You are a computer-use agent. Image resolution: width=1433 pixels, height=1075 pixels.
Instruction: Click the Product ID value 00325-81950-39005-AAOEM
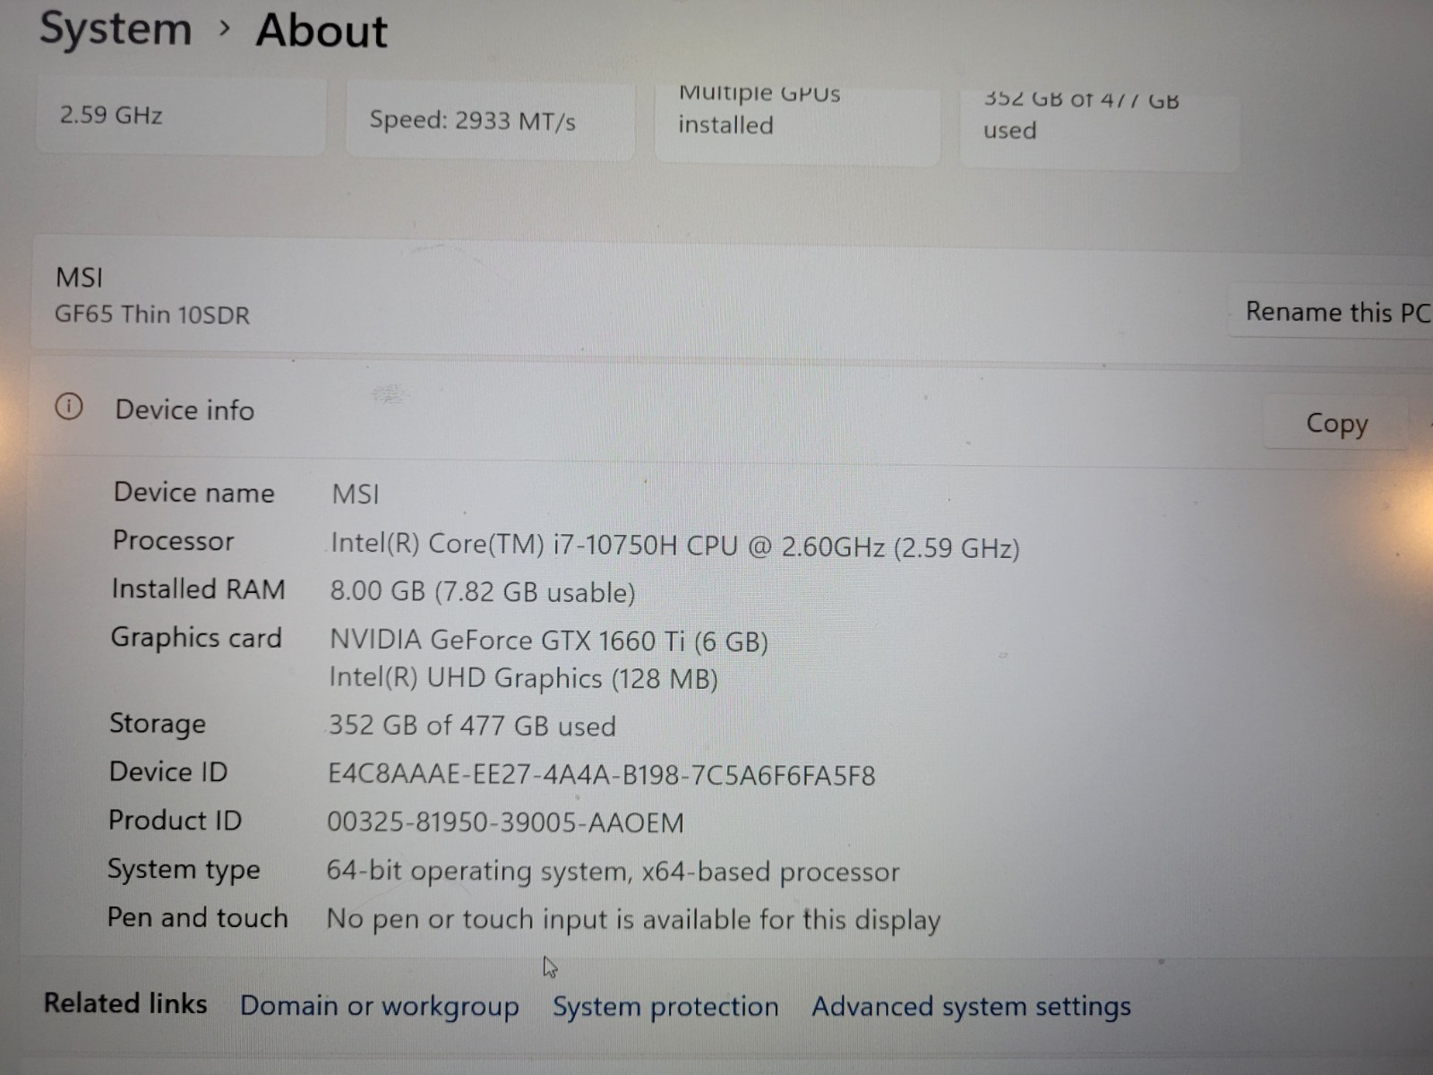(x=505, y=821)
